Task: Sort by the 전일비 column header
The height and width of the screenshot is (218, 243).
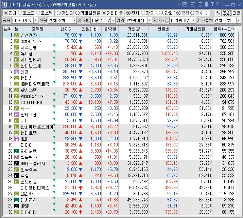Action: click(163, 29)
